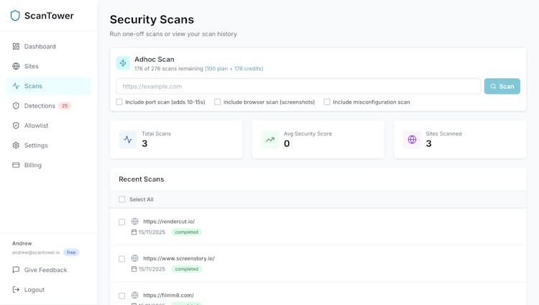Click the calendar icon under rendercut.io
The image size is (539, 305).
[134, 233]
